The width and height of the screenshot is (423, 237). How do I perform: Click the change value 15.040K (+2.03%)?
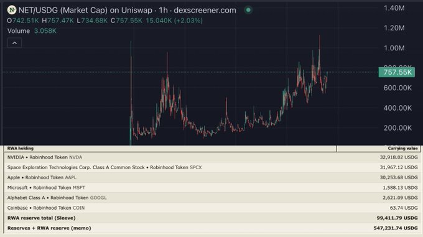coord(174,21)
